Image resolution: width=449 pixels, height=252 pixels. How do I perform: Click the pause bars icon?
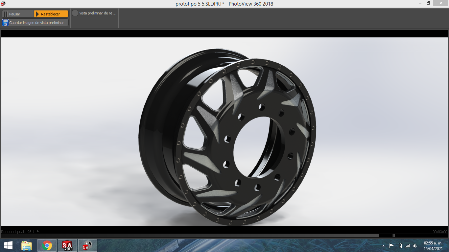(x=5, y=14)
